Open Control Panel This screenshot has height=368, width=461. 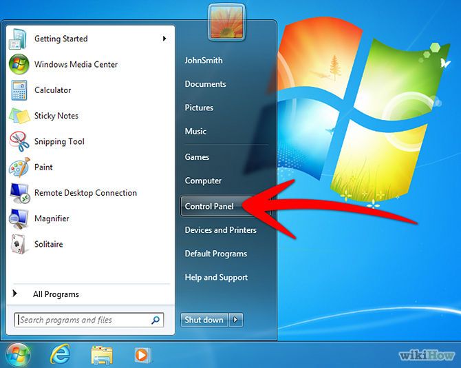tap(225, 206)
